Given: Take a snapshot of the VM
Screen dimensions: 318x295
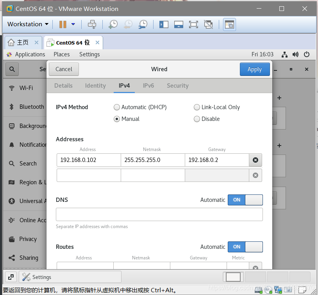Looking at the screenshot, I should click(x=113, y=24).
